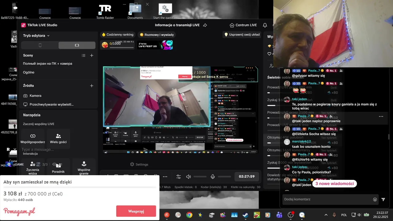Click the TikTok LIVE FEST 25 banner

(155, 45)
